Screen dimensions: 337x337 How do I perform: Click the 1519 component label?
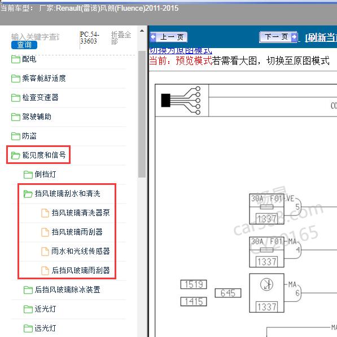[x=194, y=284]
